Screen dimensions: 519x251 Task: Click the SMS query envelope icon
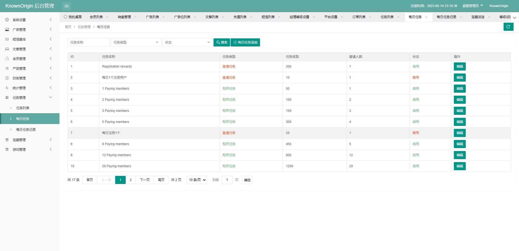pyautogui.click(x=7, y=39)
